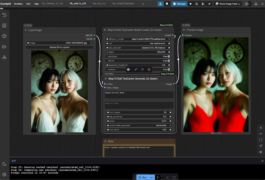
Task: Increase num_steps with right arrow
Action: 171,112
